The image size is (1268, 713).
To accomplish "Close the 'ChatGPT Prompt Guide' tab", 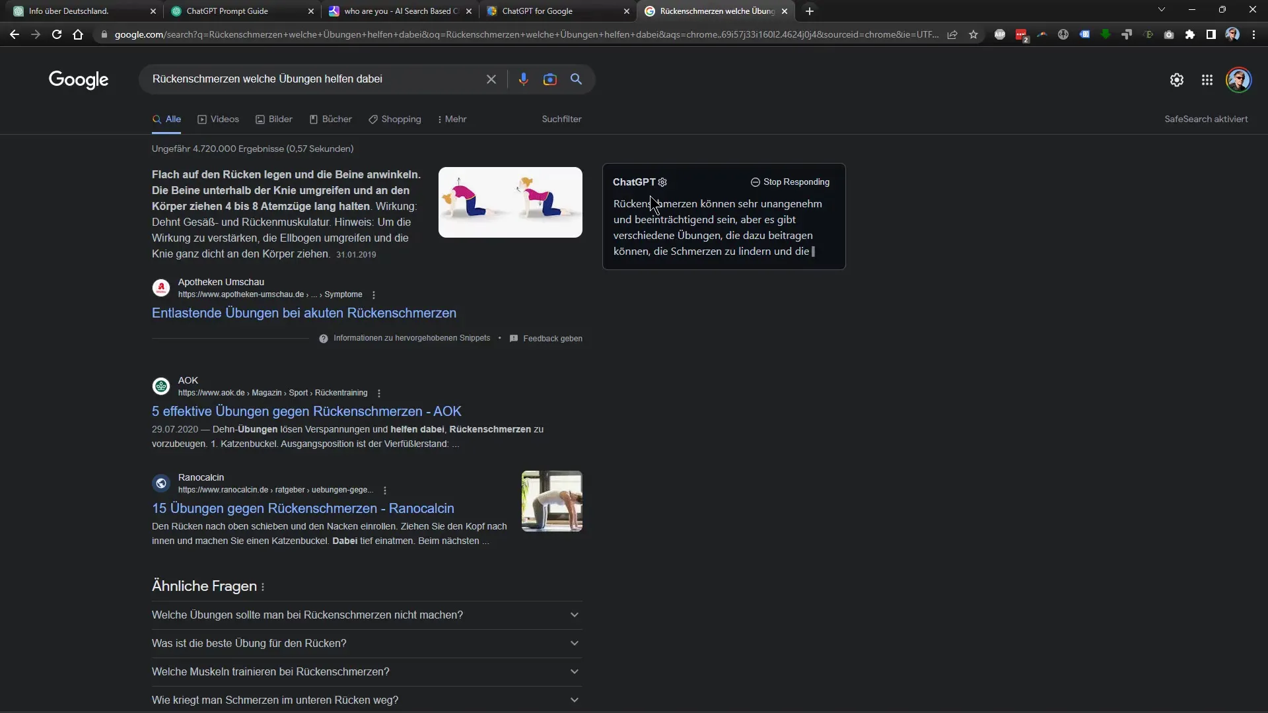I will click(x=311, y=11).
